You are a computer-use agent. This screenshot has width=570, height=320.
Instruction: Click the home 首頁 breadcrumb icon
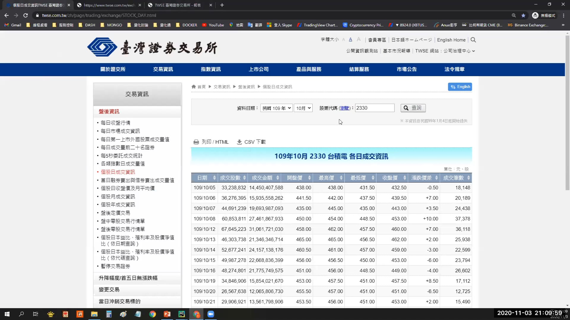tap(194, 87)
